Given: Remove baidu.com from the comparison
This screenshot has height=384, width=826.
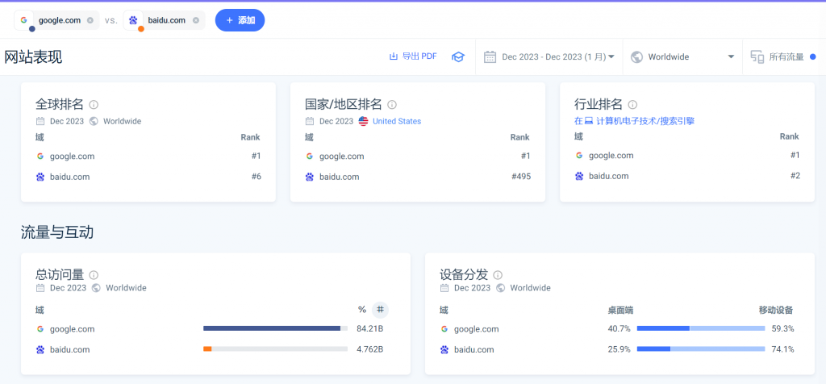Looking at the screenshot, I should point(195,20).
